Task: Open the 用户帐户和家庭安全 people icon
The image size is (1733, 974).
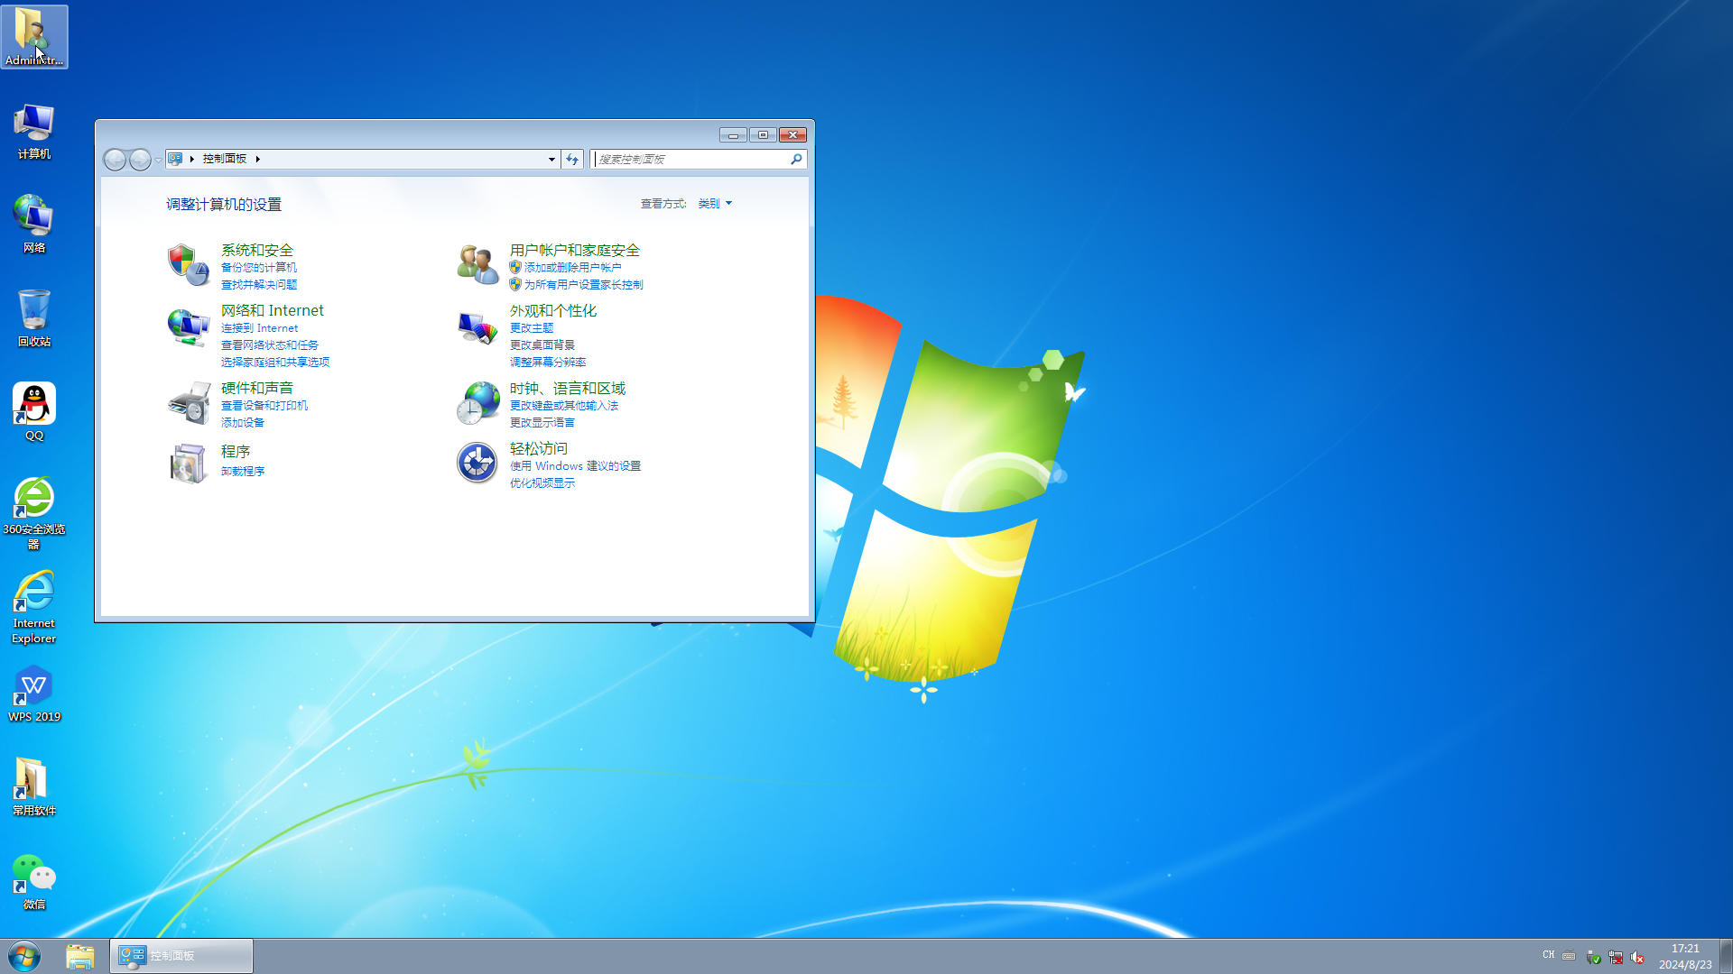Action: pyautogui.click(x=477, y=264)
